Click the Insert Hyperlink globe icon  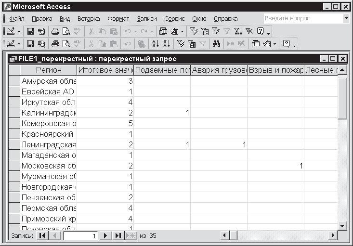[x=141, y=44]
